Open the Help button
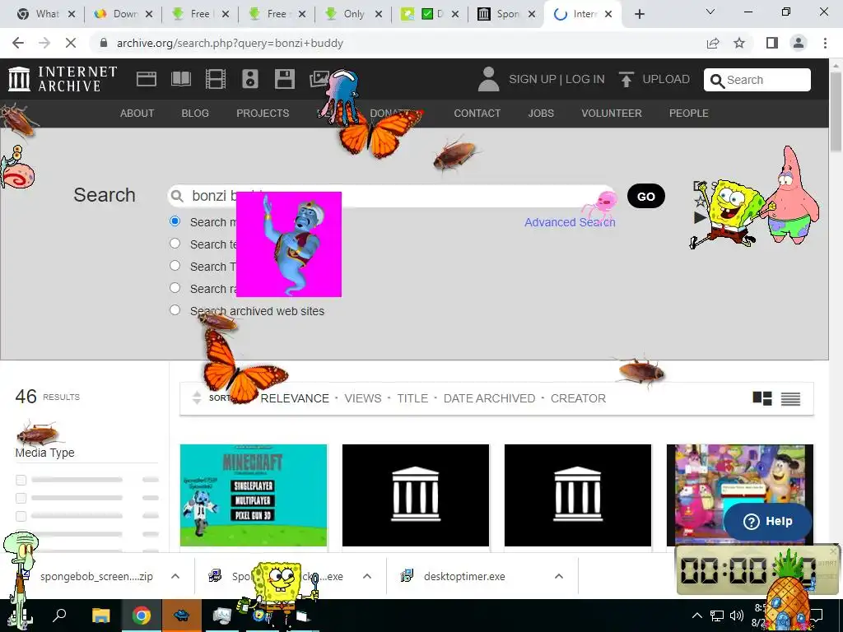 point(767,521)
